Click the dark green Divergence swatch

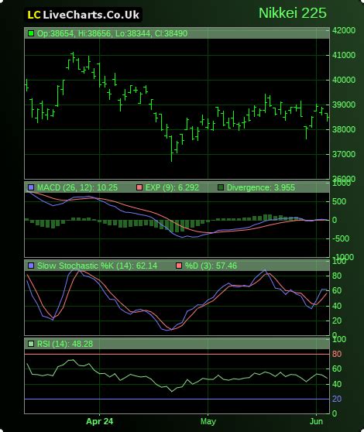pos(221,187)
